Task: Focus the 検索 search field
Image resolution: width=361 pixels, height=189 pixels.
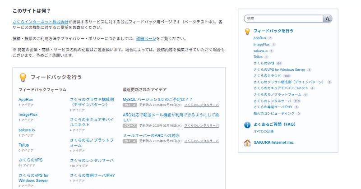Action: [284, 18]
